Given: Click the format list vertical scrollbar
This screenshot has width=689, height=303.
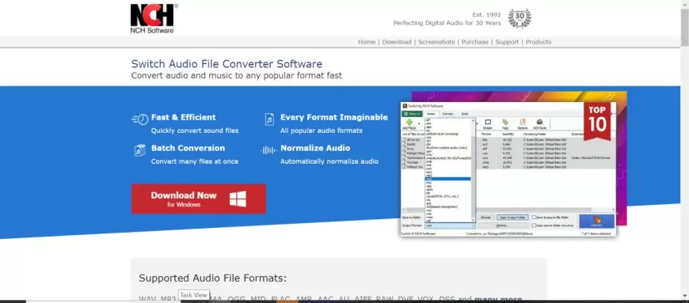Looking at the screenshot, I should point(474,170).
